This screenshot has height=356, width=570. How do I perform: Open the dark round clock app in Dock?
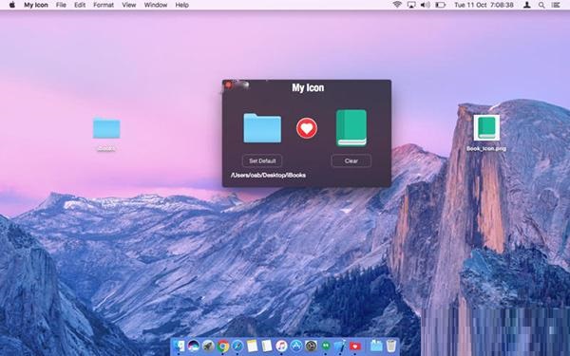pyautogui.click(x=312, y=346)
